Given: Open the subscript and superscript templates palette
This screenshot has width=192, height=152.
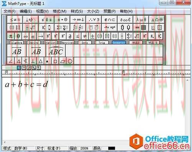Looking at the screenshot, I should click(x=46, y=27).
